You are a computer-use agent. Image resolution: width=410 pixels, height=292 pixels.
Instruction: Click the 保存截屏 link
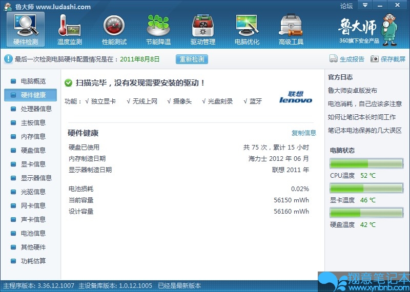tap(393, 59)
